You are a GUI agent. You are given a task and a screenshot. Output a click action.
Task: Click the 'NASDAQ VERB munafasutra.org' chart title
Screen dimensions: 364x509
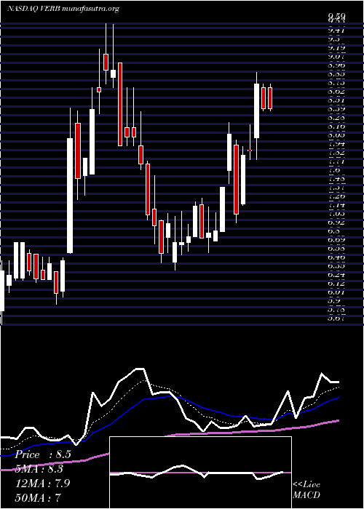coord(63,9)
